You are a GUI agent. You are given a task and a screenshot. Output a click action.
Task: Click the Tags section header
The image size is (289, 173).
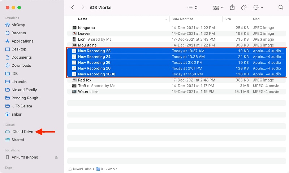pyautogui.click(x=8, y=168)
